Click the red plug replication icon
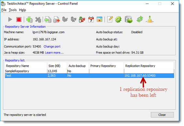This screenshot has width=184, height=126. tap(82, 20)
